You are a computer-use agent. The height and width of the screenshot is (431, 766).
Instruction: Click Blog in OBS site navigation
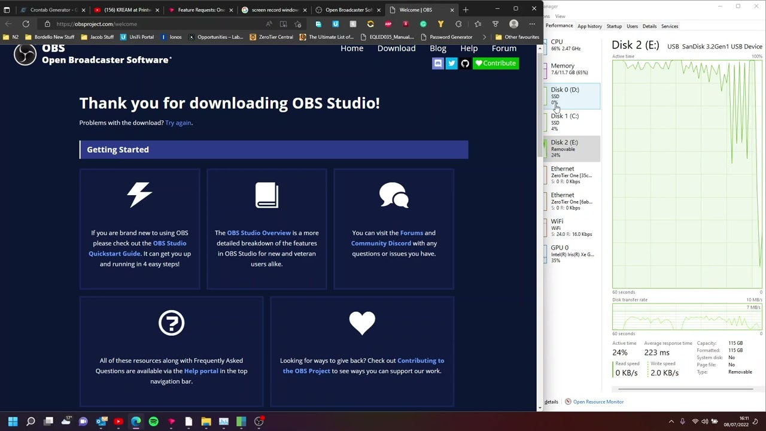438,48
